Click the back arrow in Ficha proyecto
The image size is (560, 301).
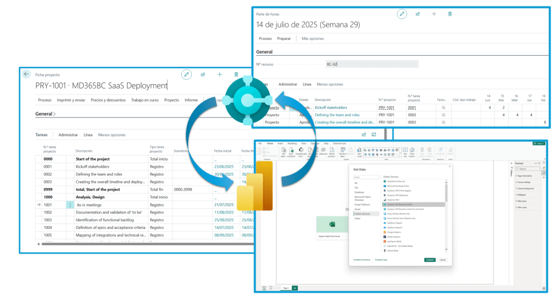(x=26, y=74)
